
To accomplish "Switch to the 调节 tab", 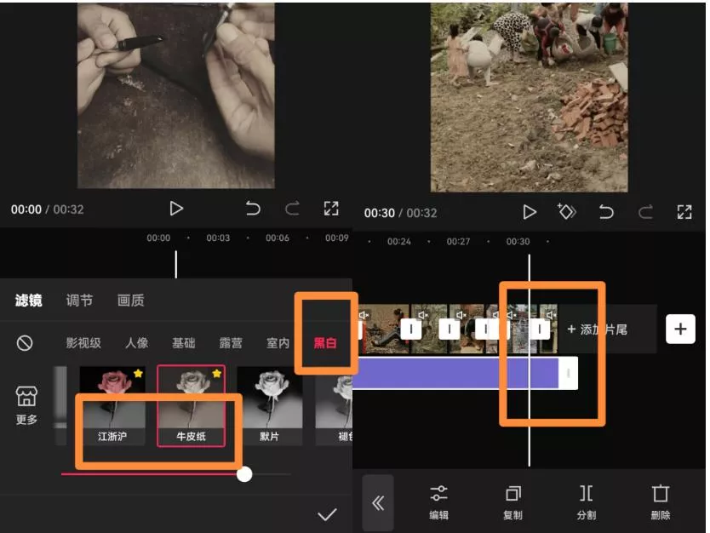I will pyautogui.click(x=79, y=300).
